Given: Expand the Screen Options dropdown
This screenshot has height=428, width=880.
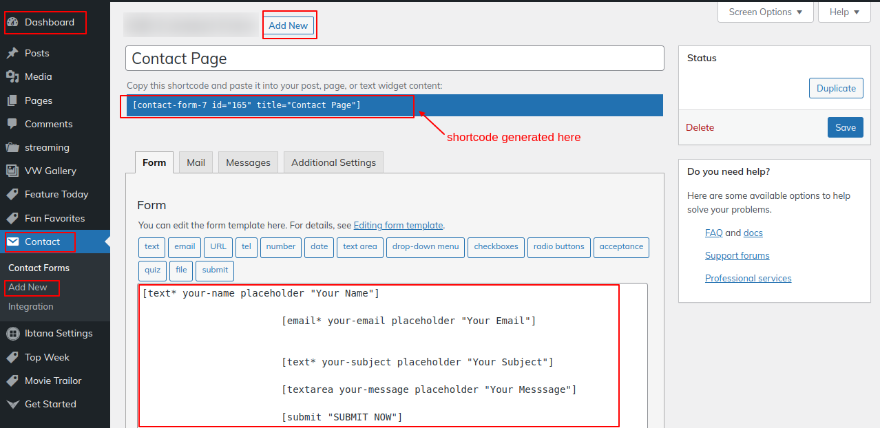Looking at the screenshot, I should point(765,12).
